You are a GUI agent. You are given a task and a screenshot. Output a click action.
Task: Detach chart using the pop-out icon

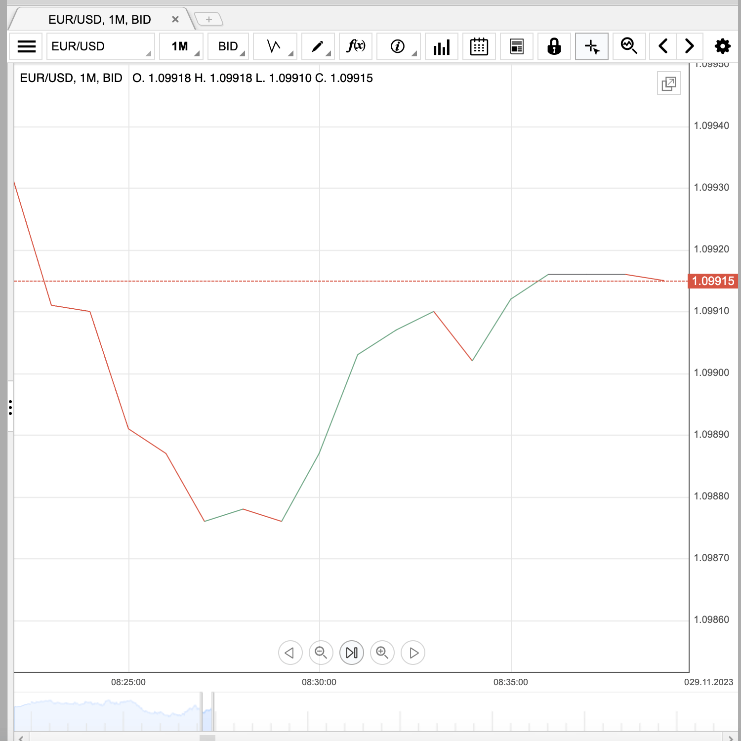pos(668,83)
